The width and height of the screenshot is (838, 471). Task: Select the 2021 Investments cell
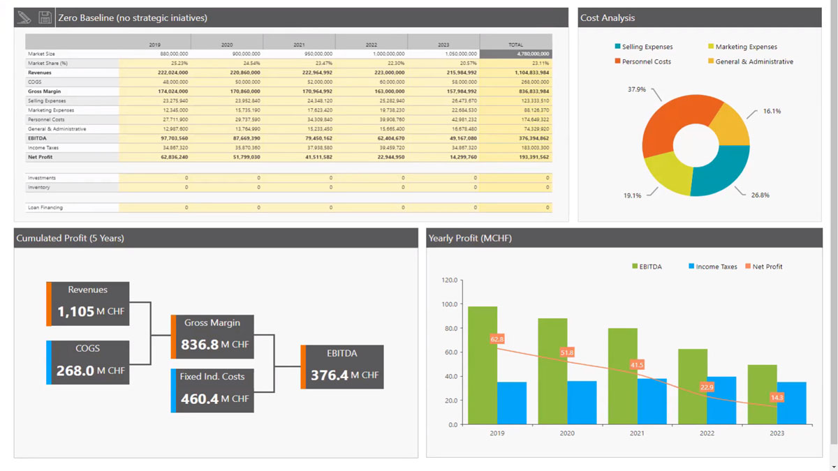click(299, 178)
